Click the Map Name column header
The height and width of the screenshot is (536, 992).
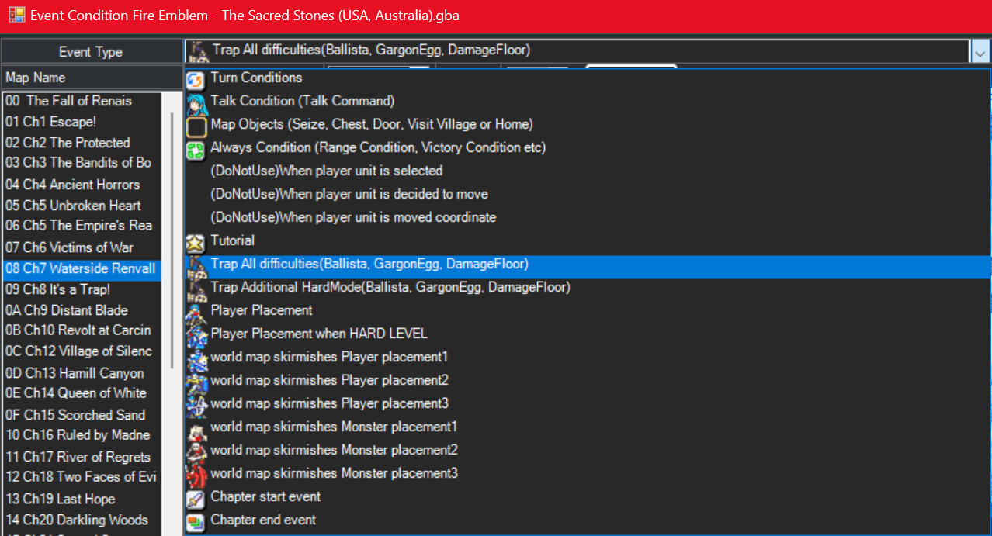[x=92, y=78]
